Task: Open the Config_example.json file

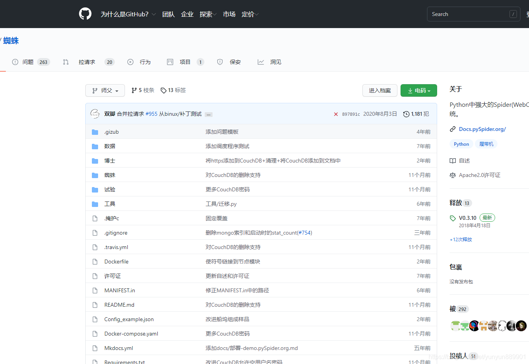Action: pyautogui.click(x=129, y=320)
